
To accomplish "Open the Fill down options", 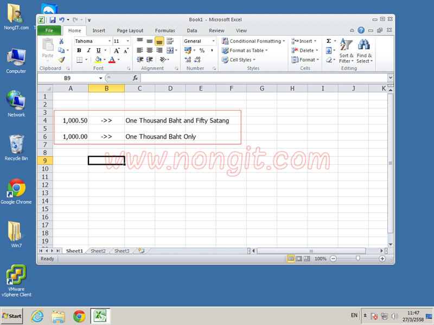I will pos(329,50).
